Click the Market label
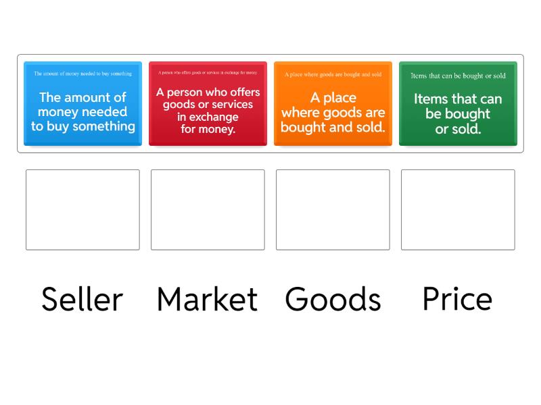 click(x=207, y=299)
